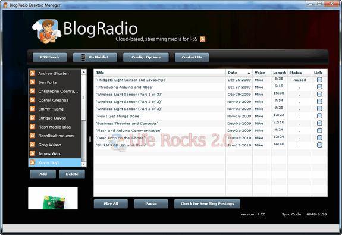
Task: Click the feed list scroll-up arrow
Action: 84,72
